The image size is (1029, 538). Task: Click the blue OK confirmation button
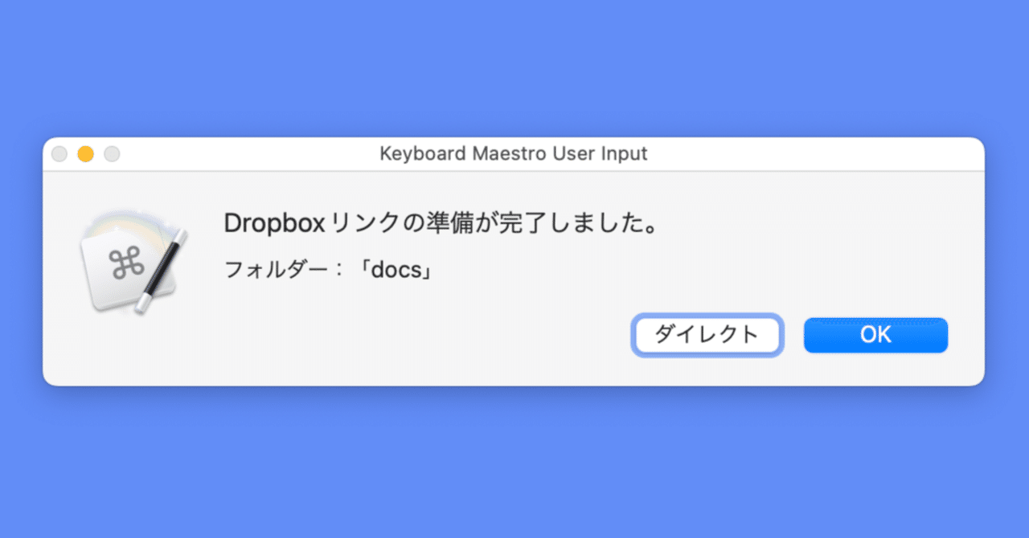point(875,335)
